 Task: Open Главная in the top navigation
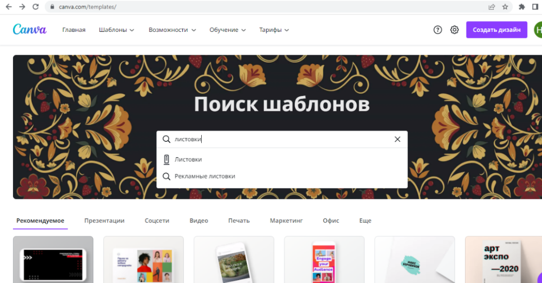(74, 30)
